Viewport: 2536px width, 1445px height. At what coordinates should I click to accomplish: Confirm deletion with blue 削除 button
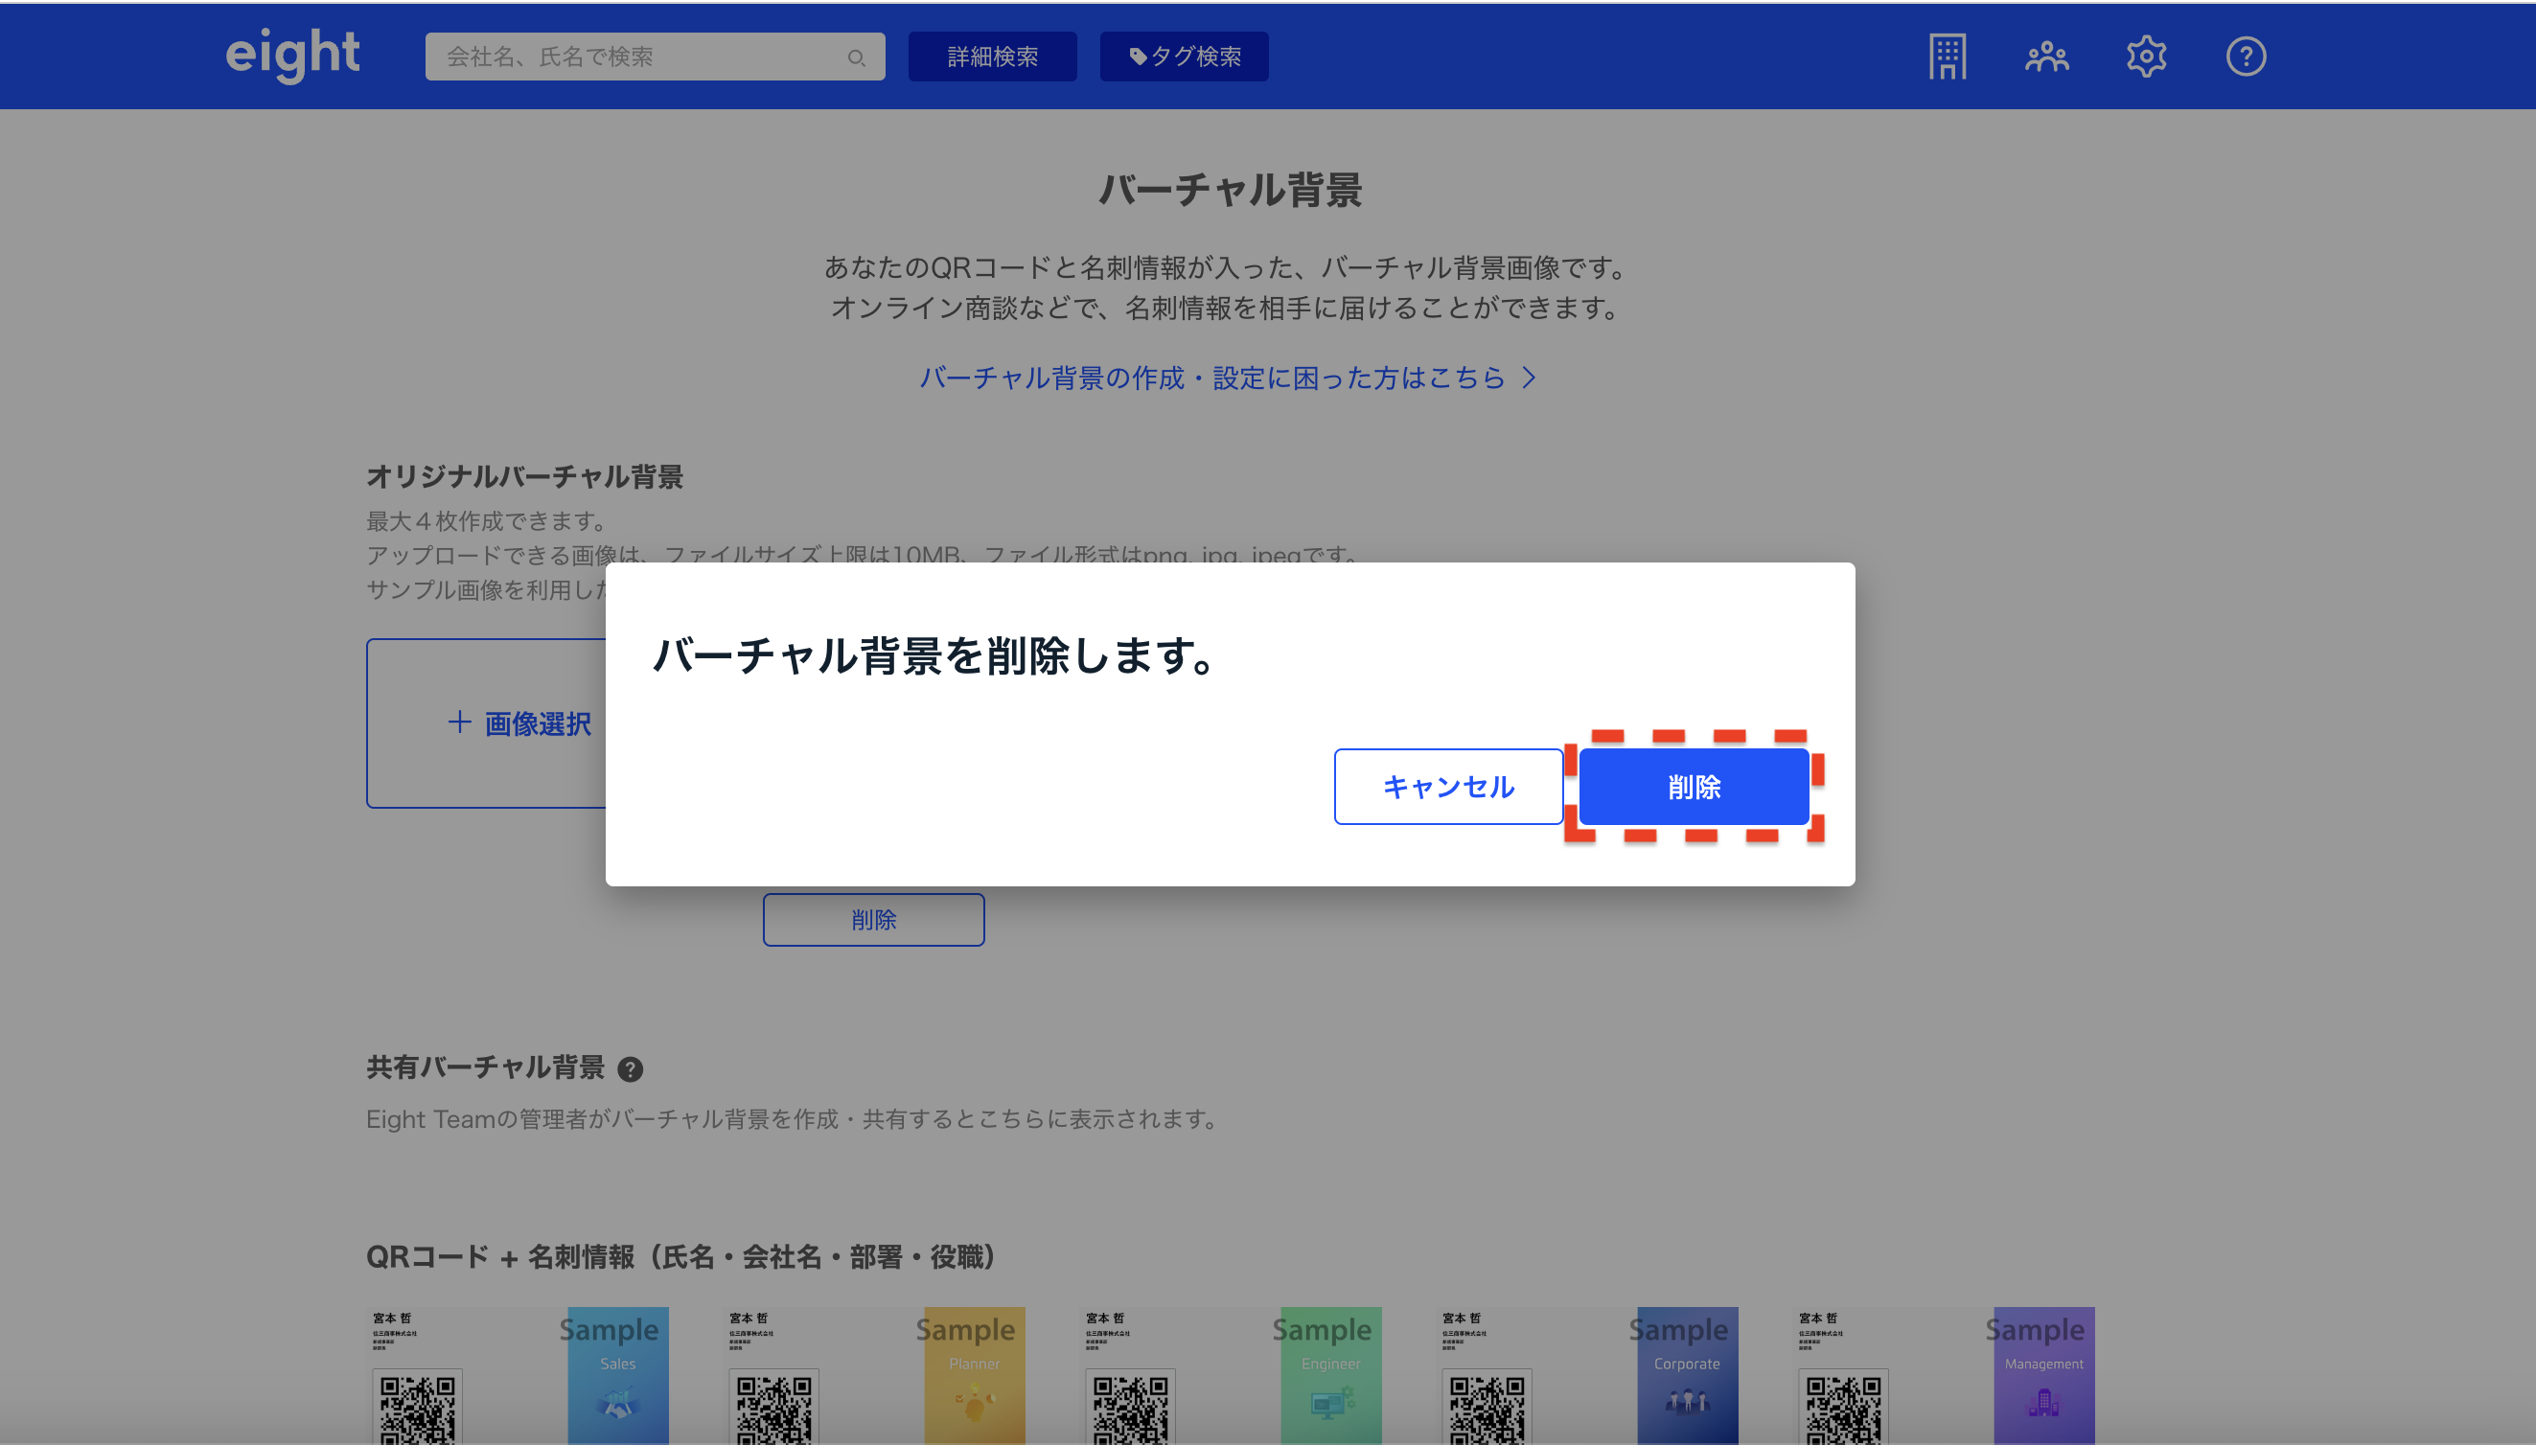click(1694, 787)
